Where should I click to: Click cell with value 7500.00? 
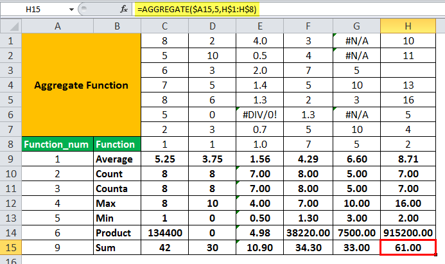357,233
